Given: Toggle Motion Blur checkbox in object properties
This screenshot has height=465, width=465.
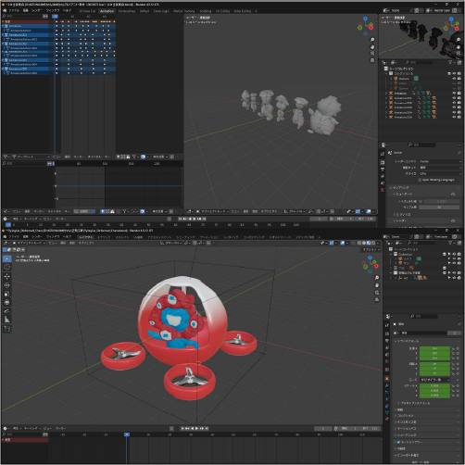Looking at the screenshot, I should point(398,442).
